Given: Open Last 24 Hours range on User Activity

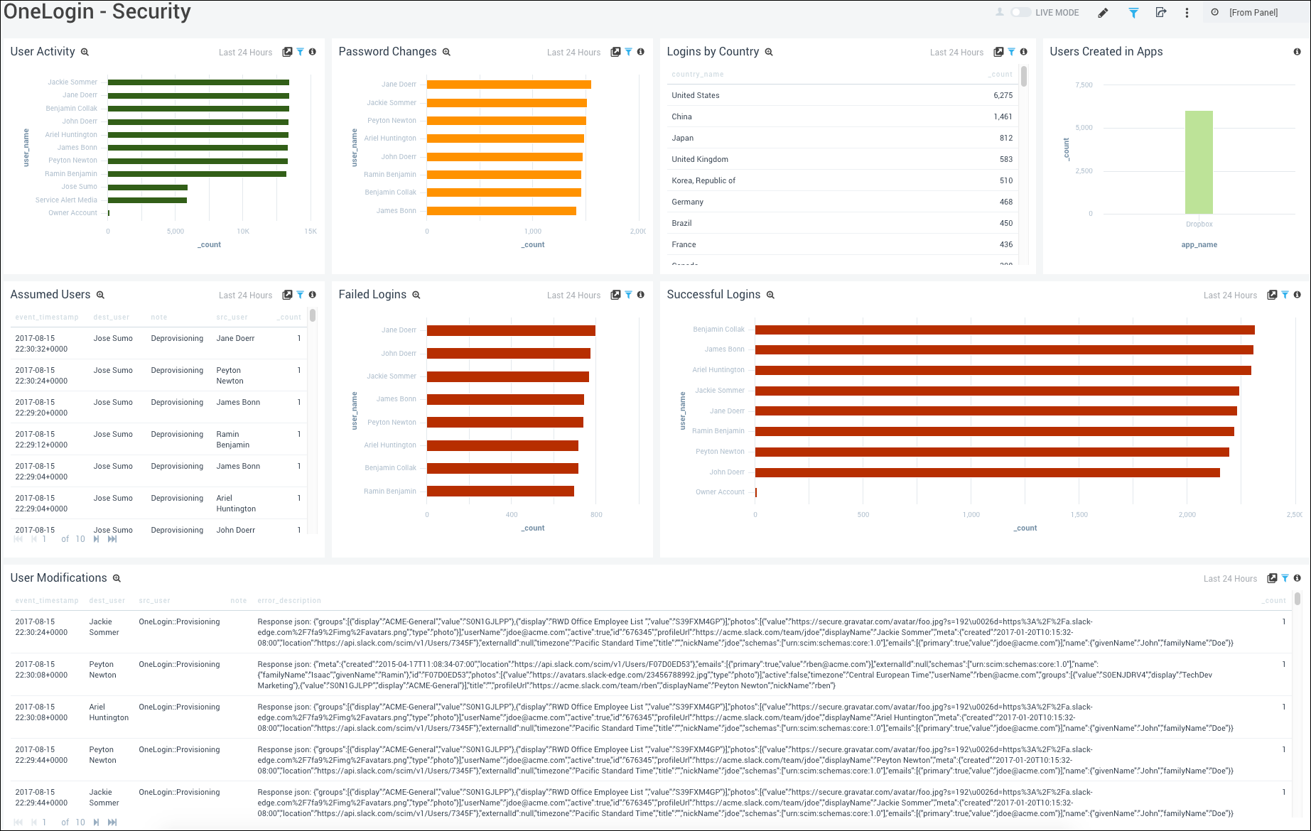Looking at the screenshot, I should click(245, 53).
